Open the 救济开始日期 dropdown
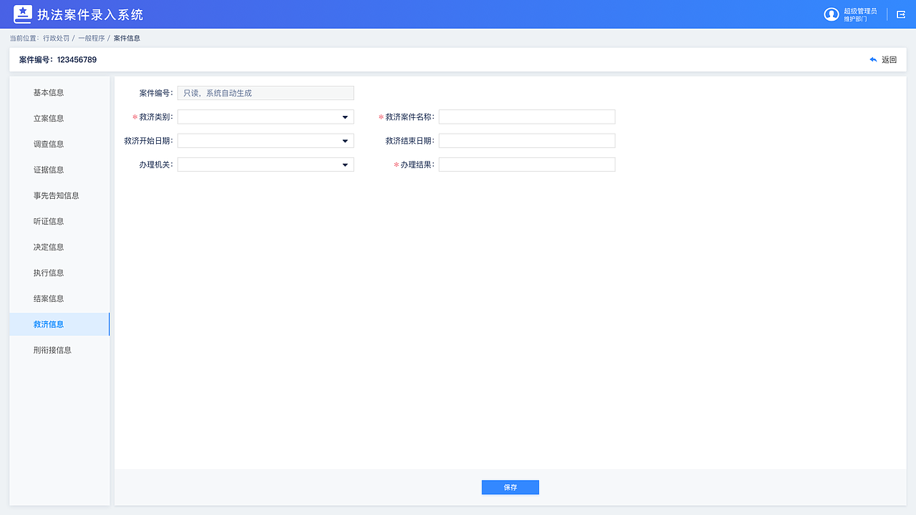The width and height of the screenshot is (916, 515). click(265, 141)
